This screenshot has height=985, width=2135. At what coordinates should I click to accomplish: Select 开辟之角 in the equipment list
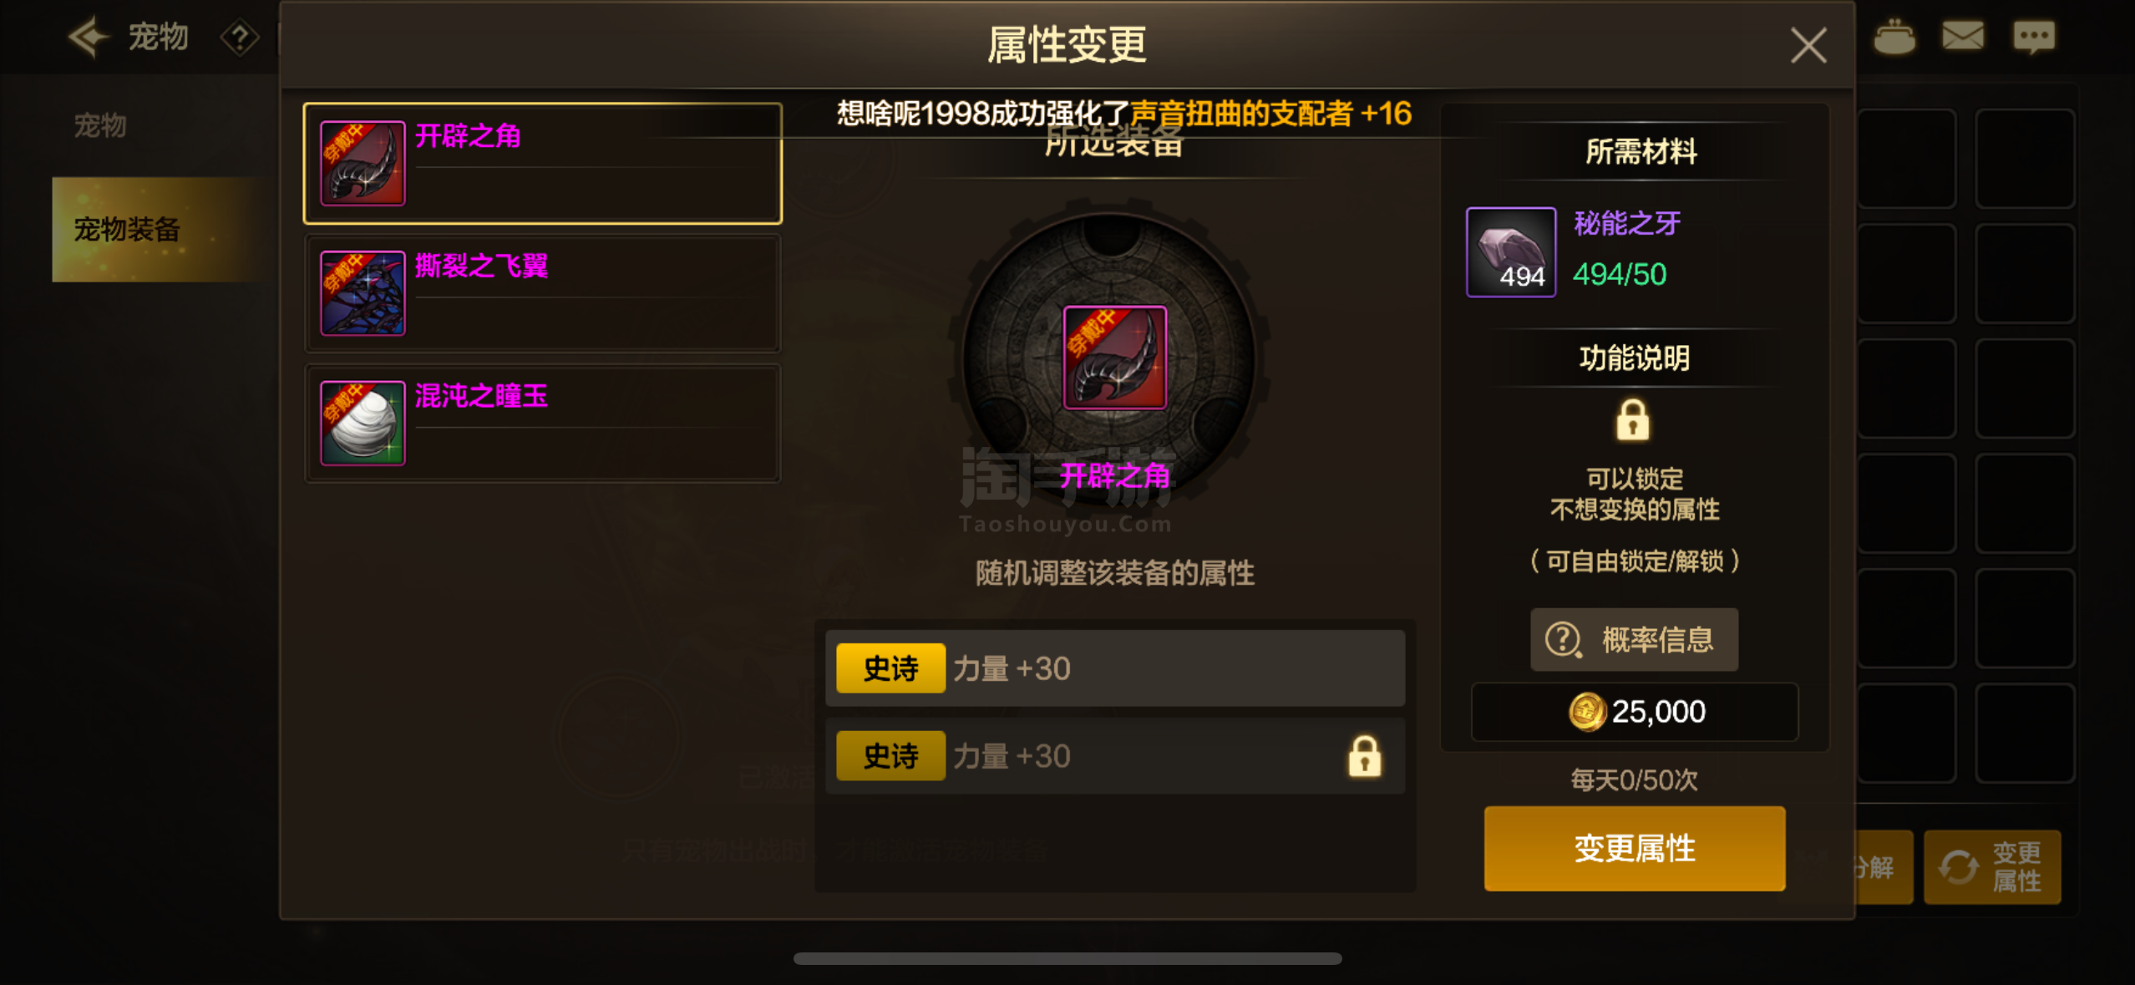pos(543,164)
